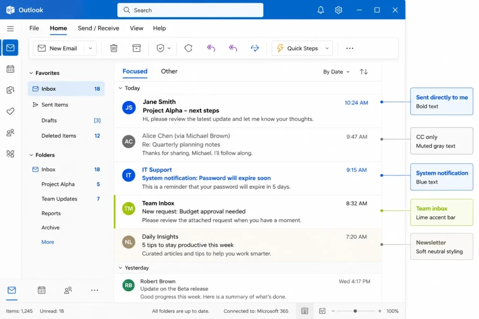Click the Delete trash can icon
Screen dimensions: 479x319
[x=114, y=48]
